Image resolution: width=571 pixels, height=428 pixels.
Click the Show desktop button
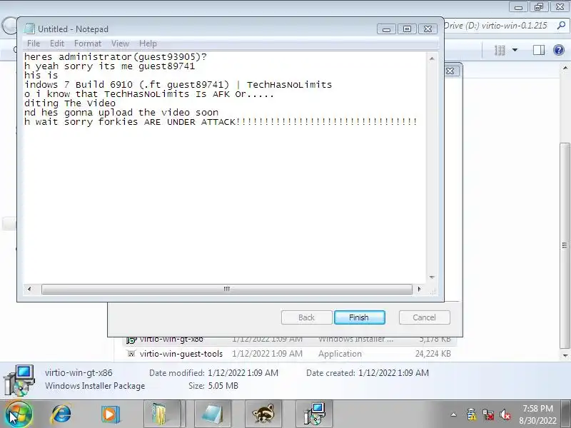(x=567, y=414)
